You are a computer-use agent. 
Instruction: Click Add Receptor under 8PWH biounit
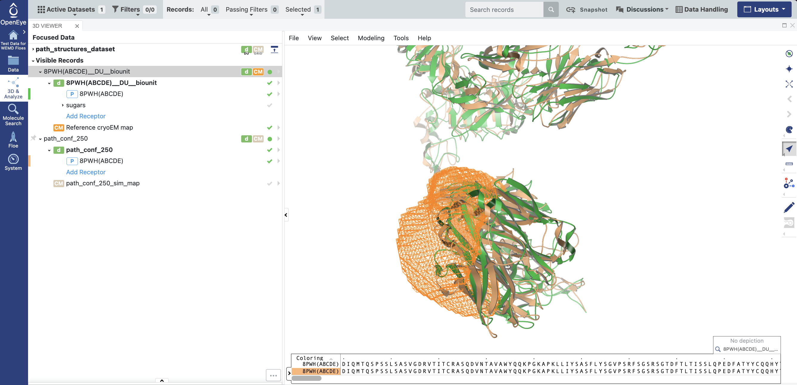86,116
